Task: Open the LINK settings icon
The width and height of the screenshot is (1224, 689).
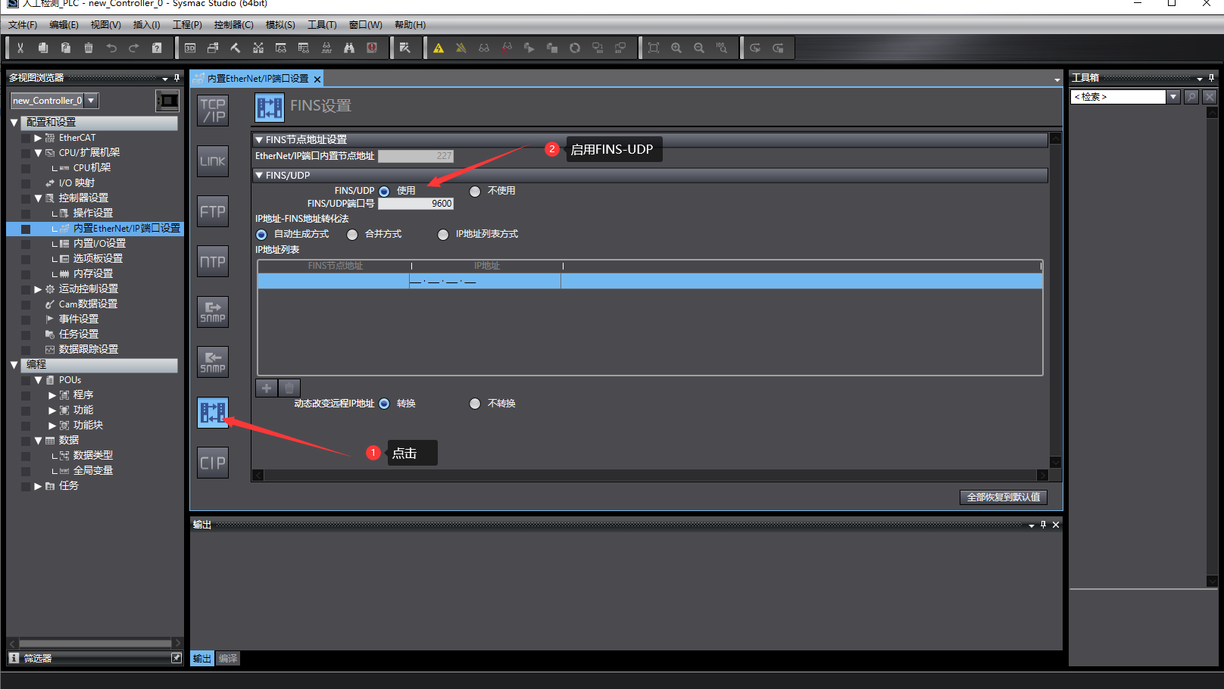Action: [213, 161]
